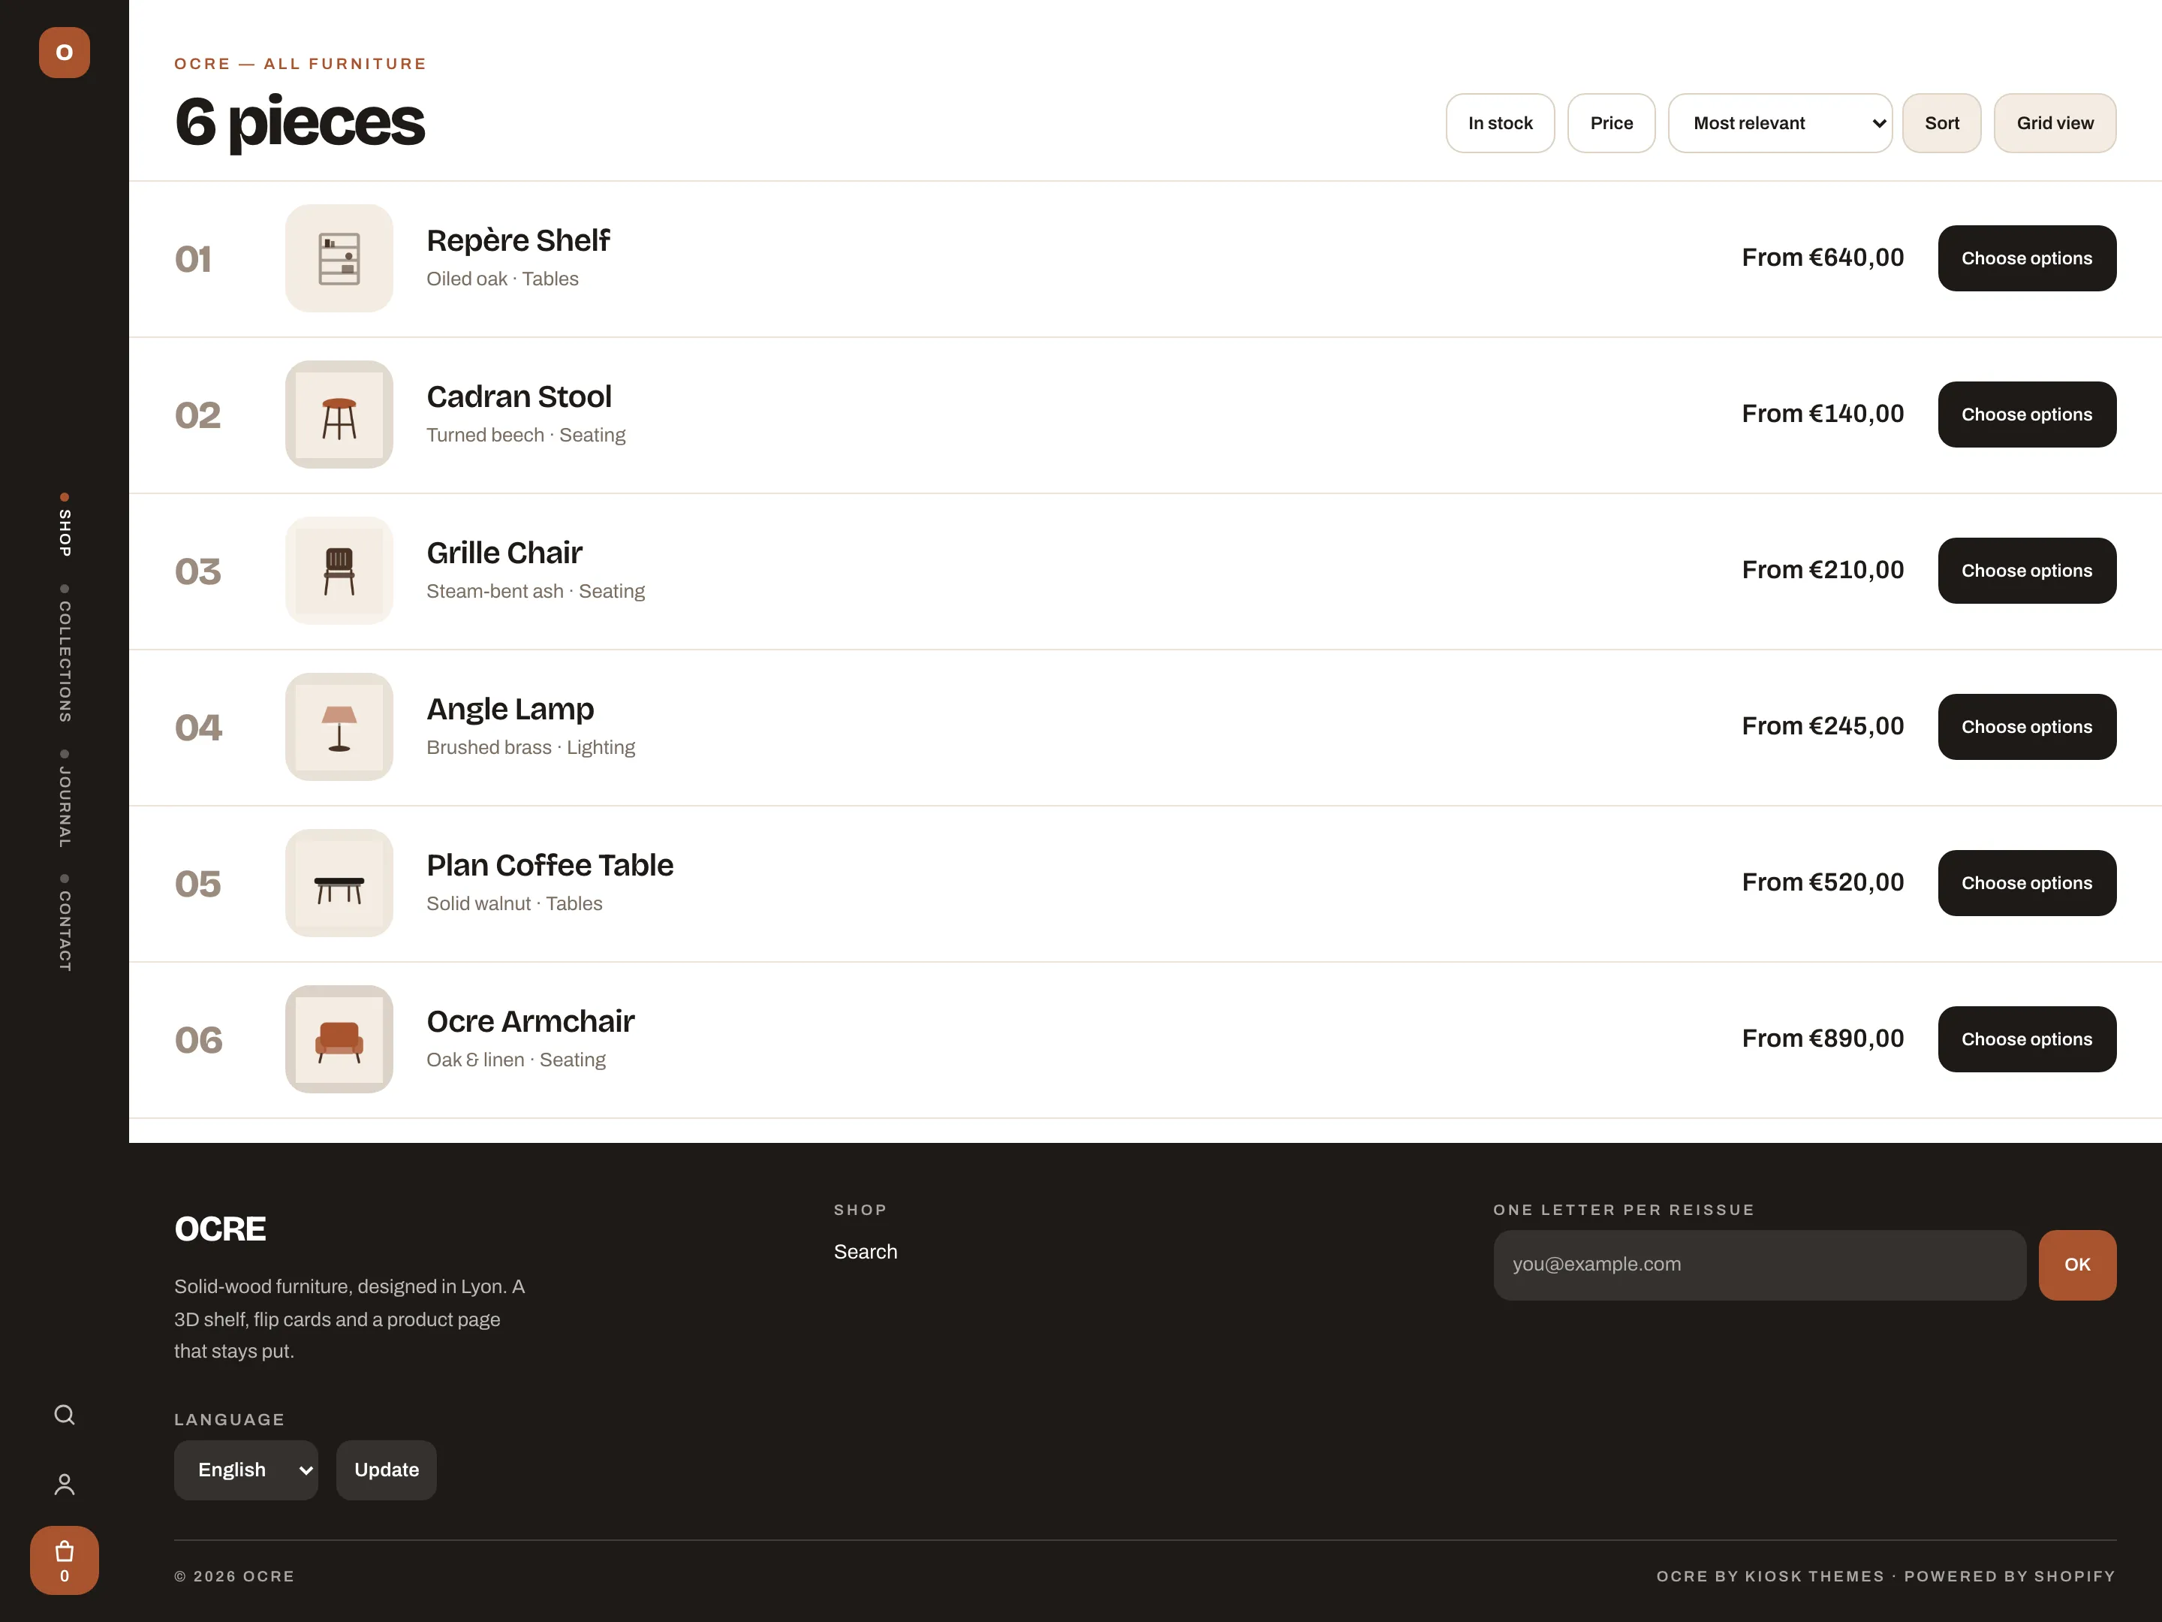Expand the English language dropdown
2162x1622 pixels.
coord(246,1470)
